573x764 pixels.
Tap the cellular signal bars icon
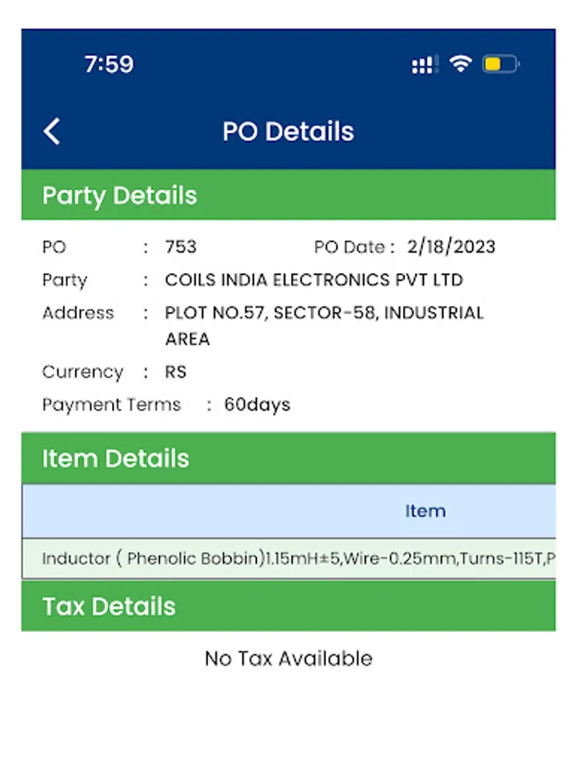coord(424,65)
